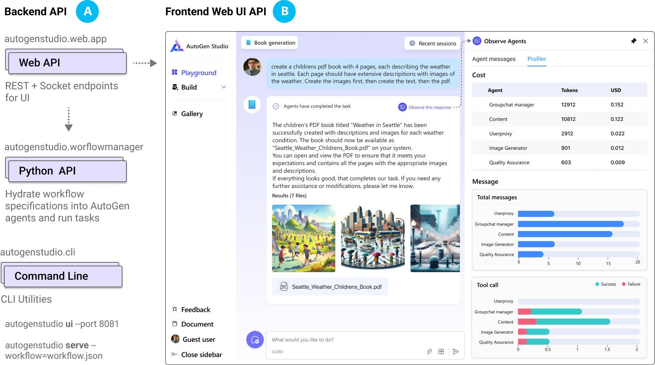The image size is (655, 365).
Task: Click the Guest user avatar
Action: (175, 339)
